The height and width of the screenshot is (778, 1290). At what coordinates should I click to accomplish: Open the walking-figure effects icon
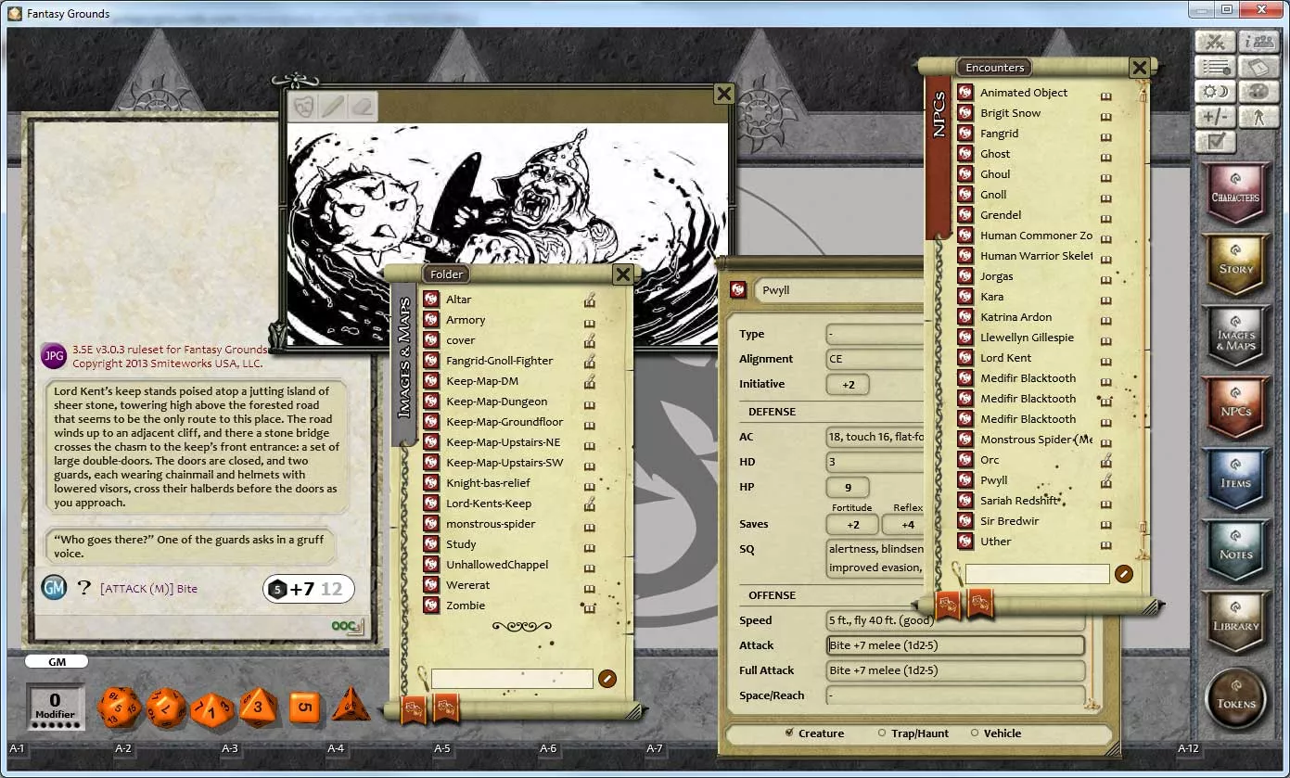(x=1258, y=117)
